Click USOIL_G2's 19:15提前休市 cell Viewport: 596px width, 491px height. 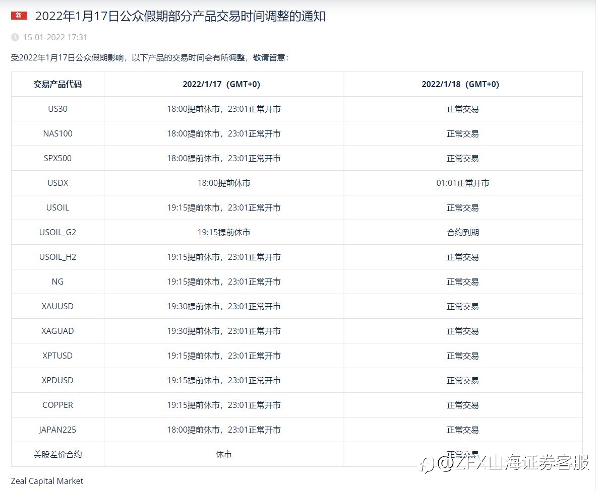[x=224, y=232]
